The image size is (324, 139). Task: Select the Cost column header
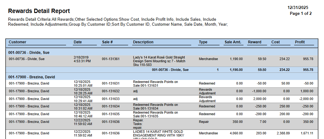275,42
